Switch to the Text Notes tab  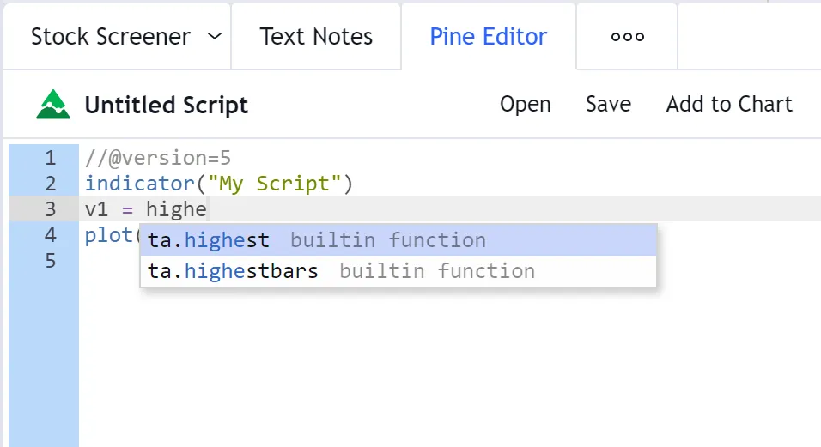316,37
